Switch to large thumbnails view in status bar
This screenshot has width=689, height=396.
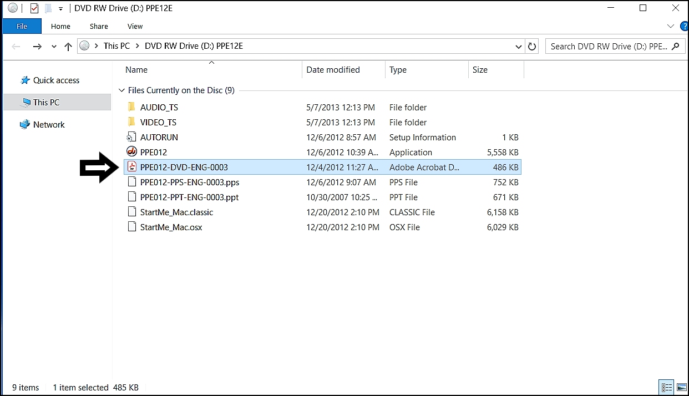tap(681, 387)
